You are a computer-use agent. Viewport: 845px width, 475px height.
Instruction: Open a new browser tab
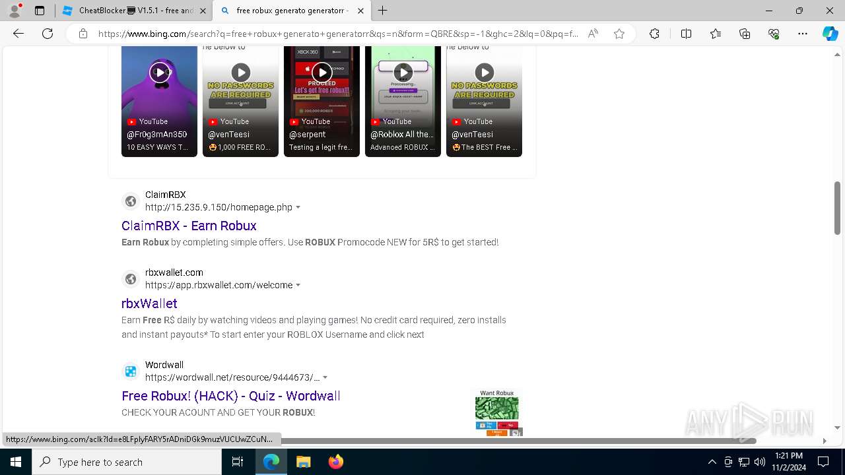click(x=383, y=11)
